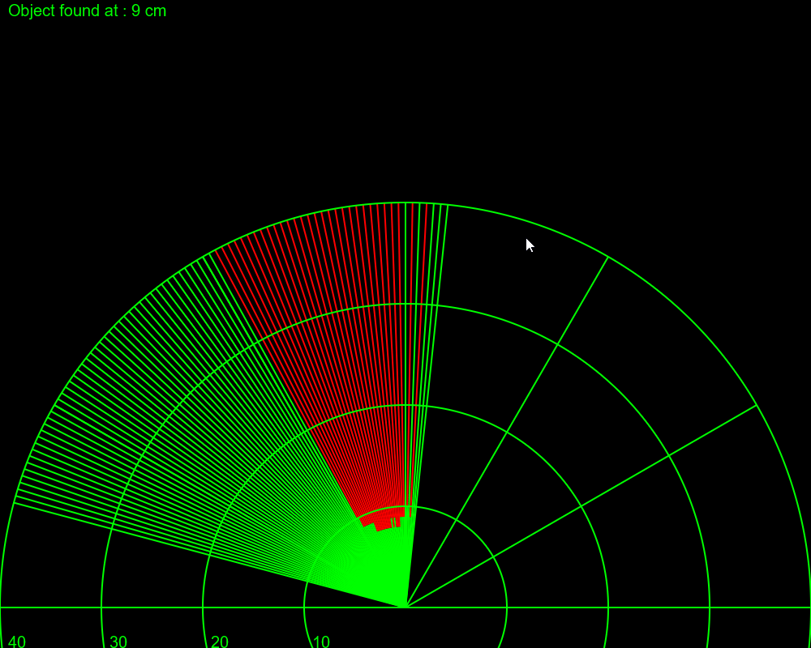This screenshot has height=648, width=811.
Task: Click the 'Object found at : 9 cm' status text
Action: [x=85, y=11]
